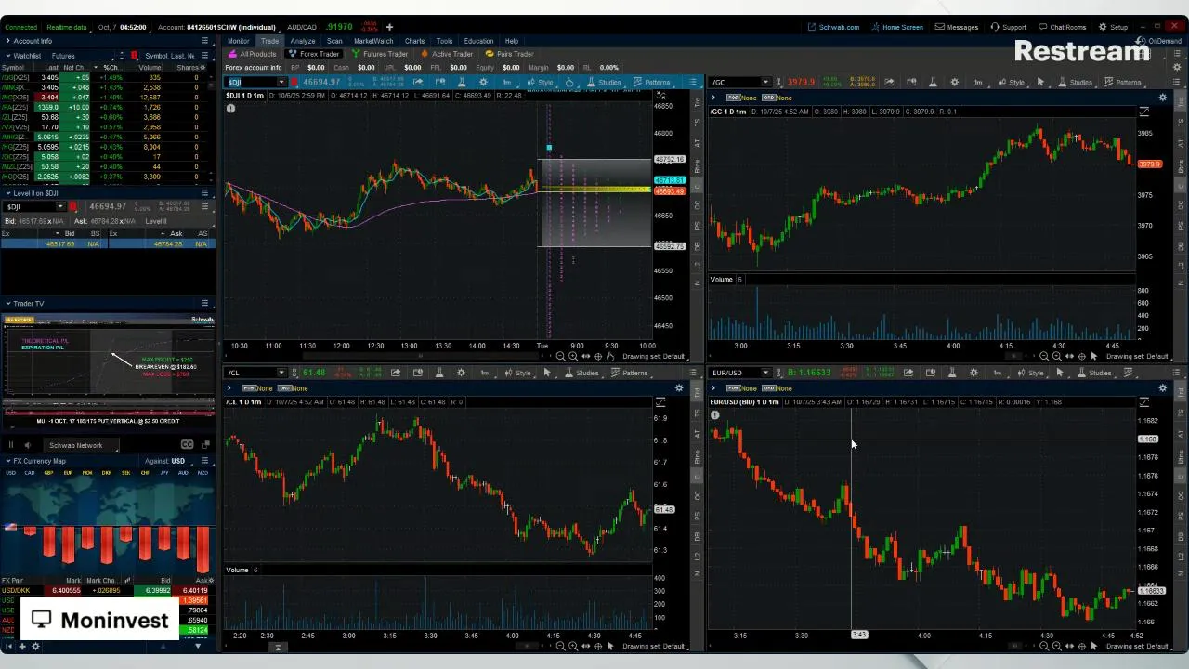Screen dimensions: 1189x669
Task: Select the Futures Trader sub-tab
Action: point(380,54)
